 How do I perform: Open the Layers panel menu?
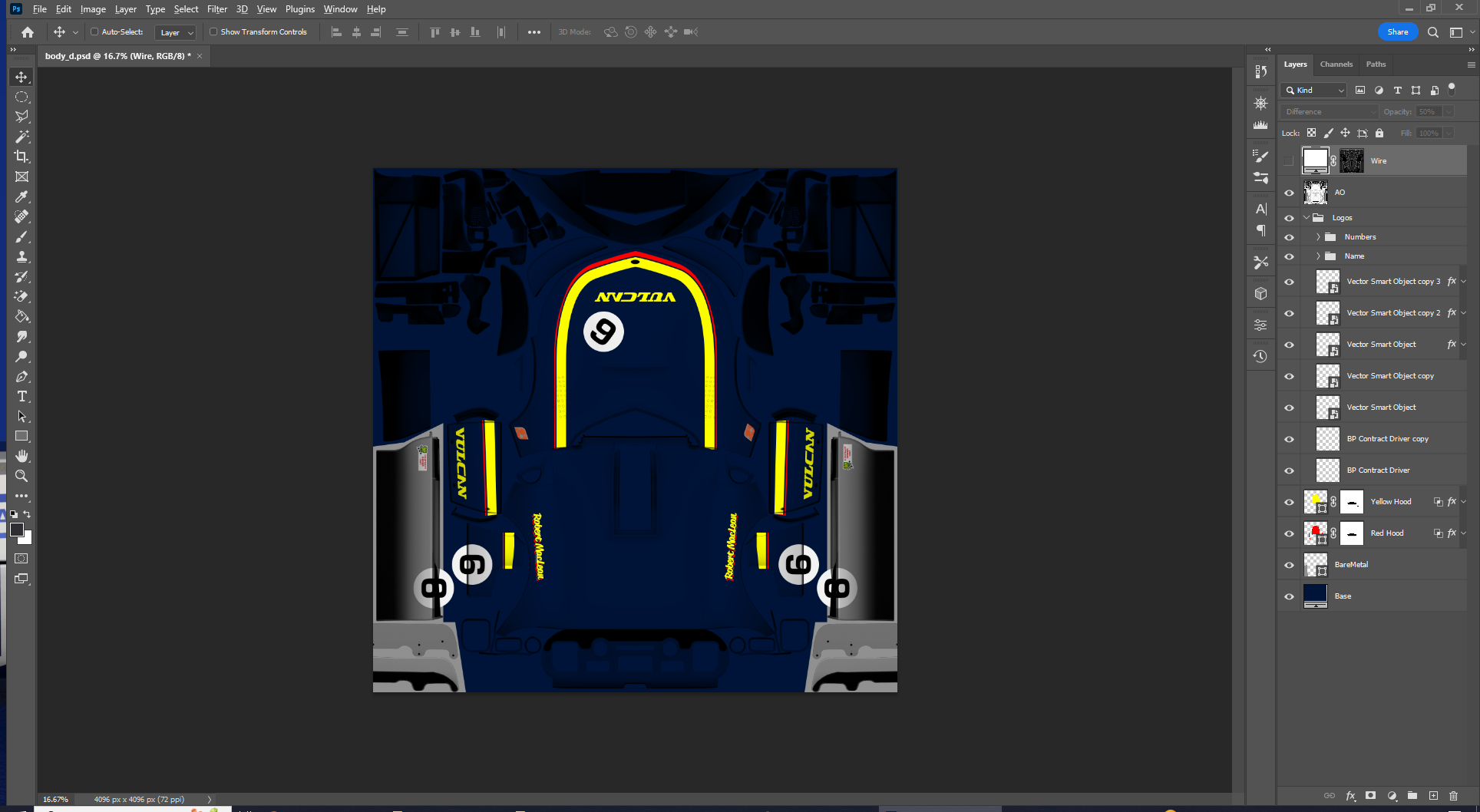point(1471,64)
